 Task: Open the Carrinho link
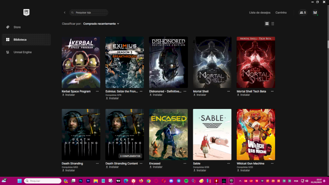coord(281,13)
